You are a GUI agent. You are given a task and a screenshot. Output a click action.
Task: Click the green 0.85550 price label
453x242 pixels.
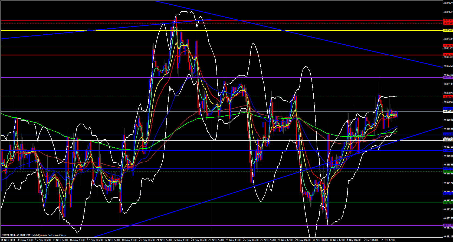[x=448, y=171]
